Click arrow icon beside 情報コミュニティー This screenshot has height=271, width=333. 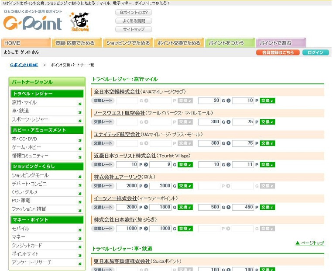pos(79,157)
